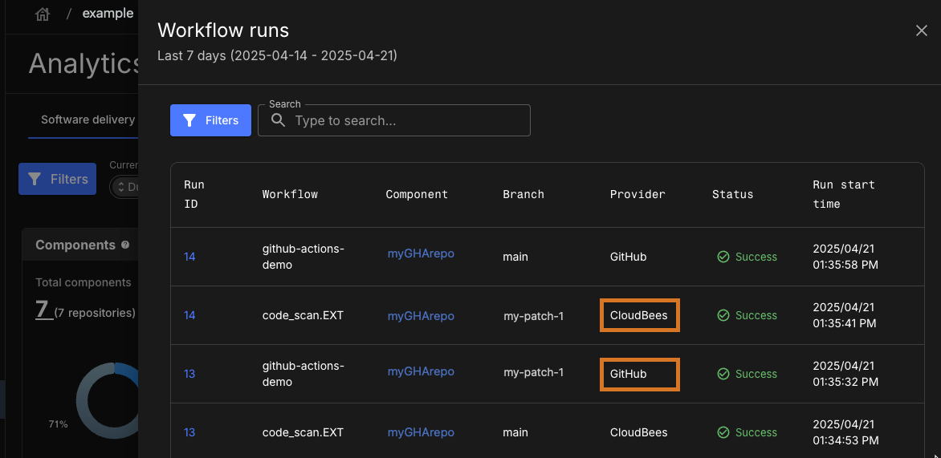Open Filters in the Workflow runs panel
The image size is (941, 458).
[210, 120]
